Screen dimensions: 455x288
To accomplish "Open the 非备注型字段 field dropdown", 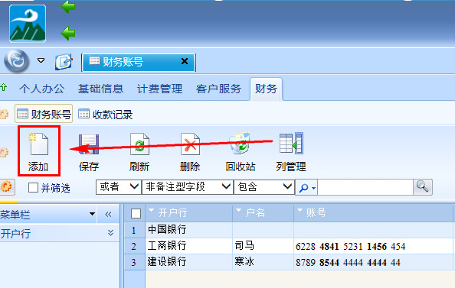I will [188, 186].
